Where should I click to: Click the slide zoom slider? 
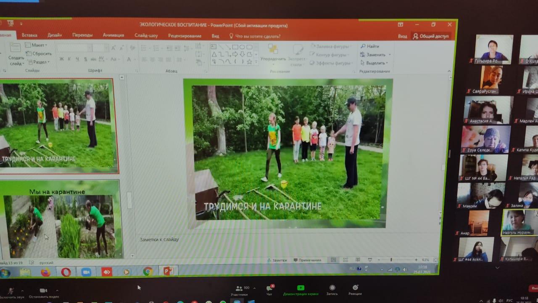tap(391, 260)
